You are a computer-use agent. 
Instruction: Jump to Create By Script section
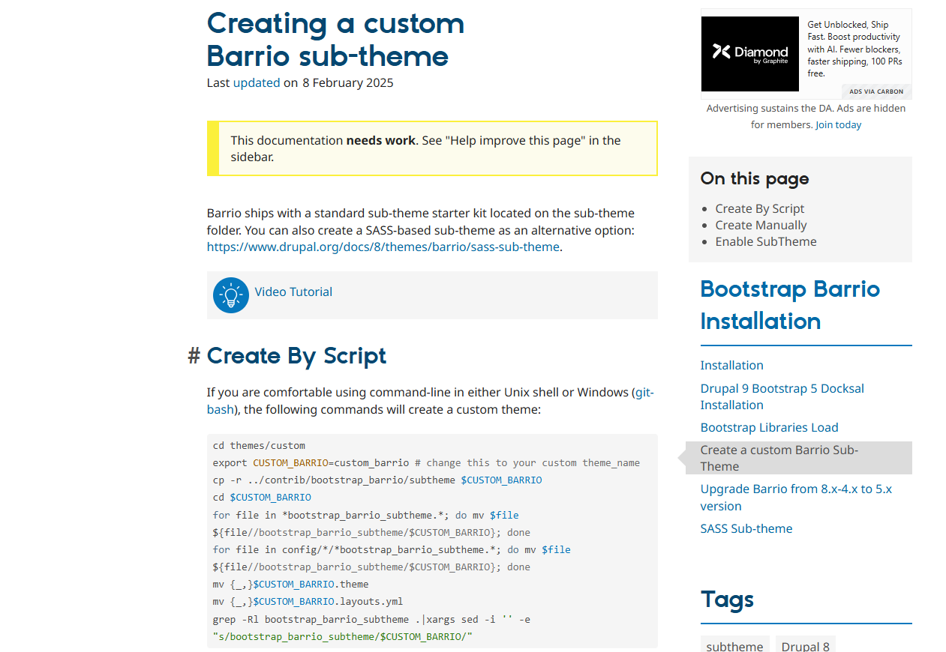click(x=760, y=208)
